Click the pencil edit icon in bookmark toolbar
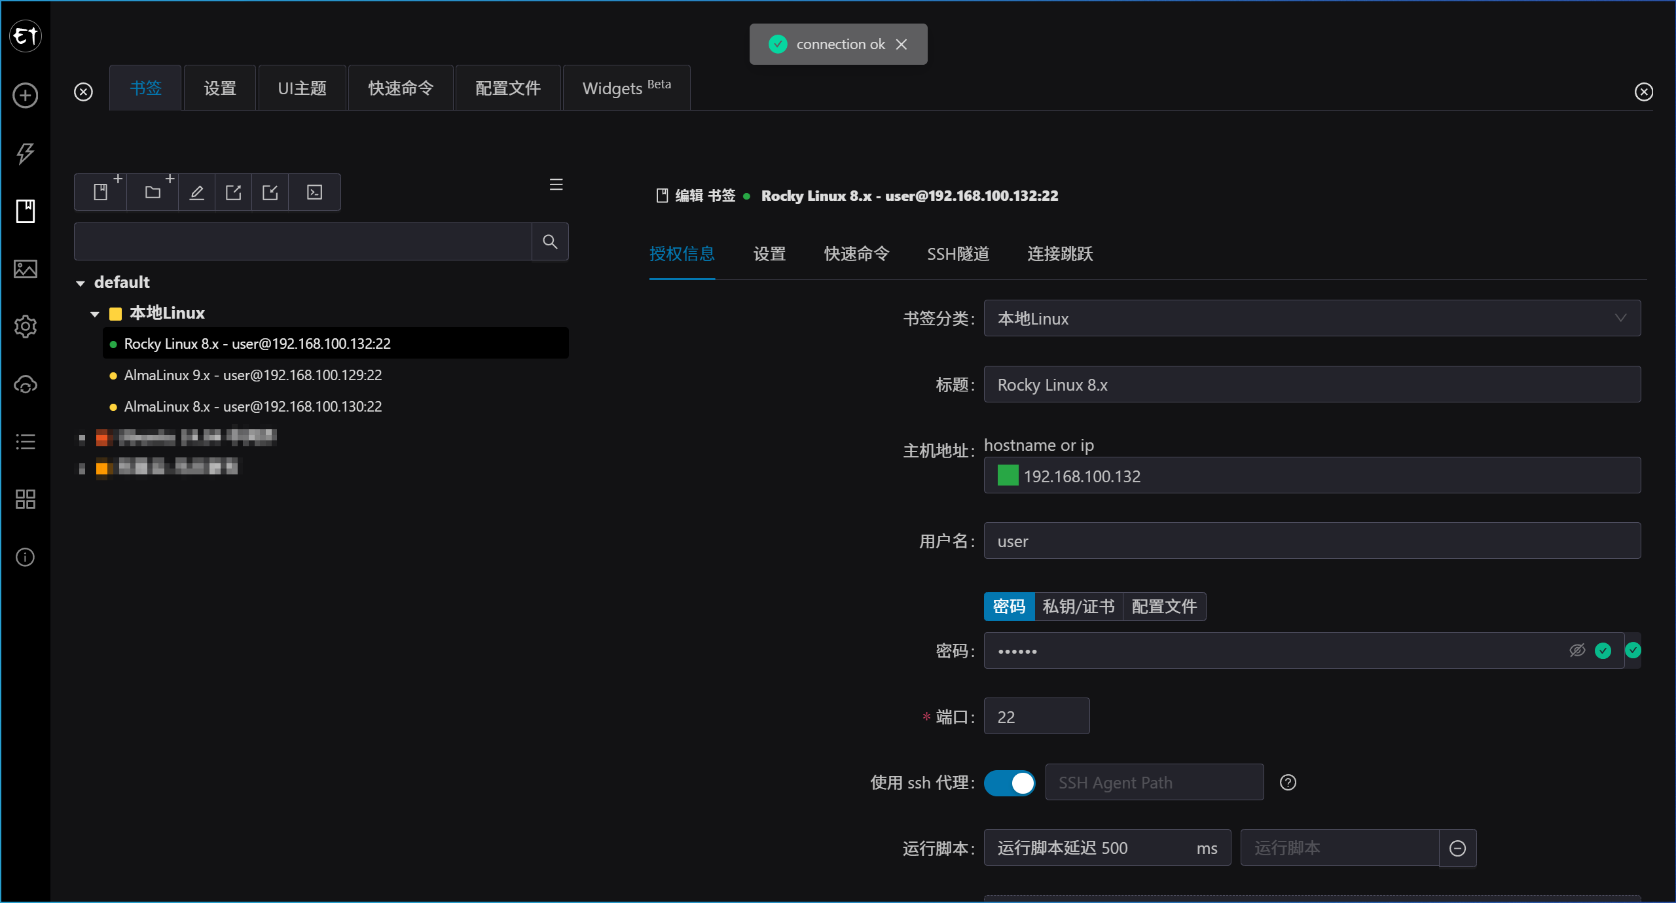Viewport: 1676px width, 903px height. coord(197,192)
